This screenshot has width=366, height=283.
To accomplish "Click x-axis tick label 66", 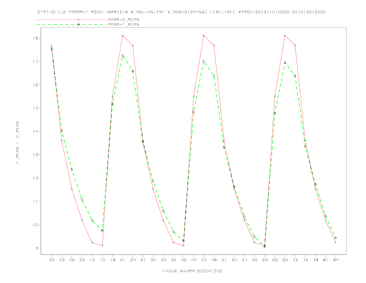I will pyautogui.click(x=275, y=260).
